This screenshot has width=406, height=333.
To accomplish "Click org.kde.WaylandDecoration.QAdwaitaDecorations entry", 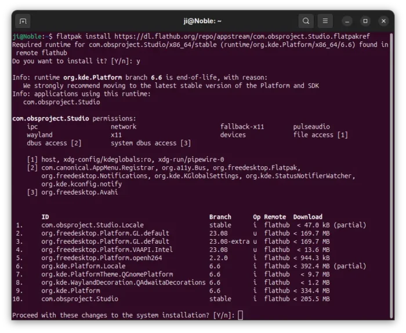I will pyautogui.click(x=123, y=283).
